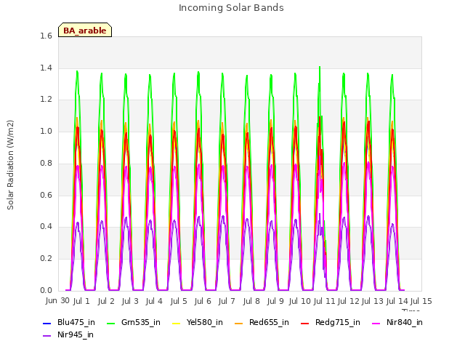465x349 pixels.
Task: Click the Jul 1 x-axis date label
Action: click(x=81, y=301)
